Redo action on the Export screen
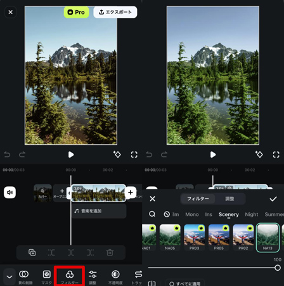The width and height of the screenshot is (284, 286). (22, 154)
